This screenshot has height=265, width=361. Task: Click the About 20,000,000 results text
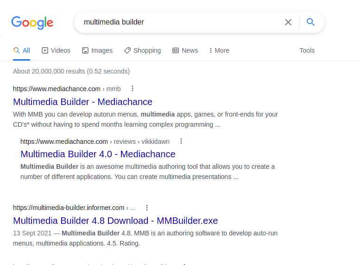71,71
